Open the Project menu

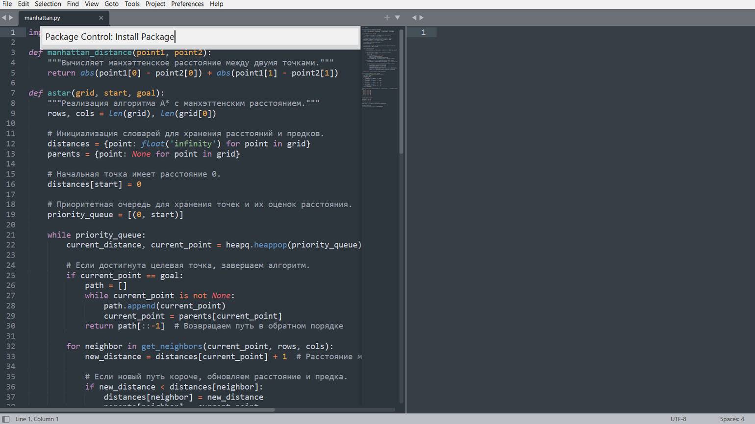(x=155, y=4)
